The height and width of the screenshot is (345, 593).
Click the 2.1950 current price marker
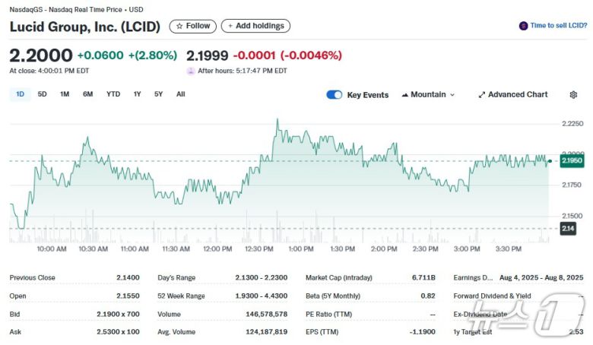tap(572, 161)
